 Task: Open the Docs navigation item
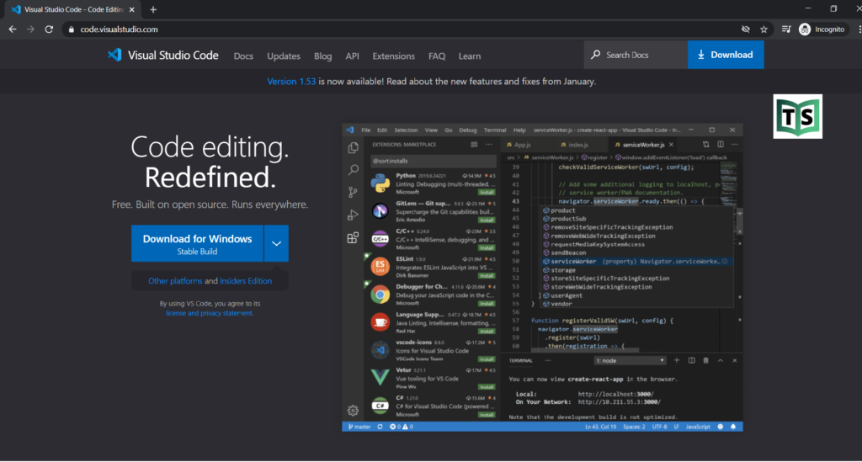[x=243, y=56]
